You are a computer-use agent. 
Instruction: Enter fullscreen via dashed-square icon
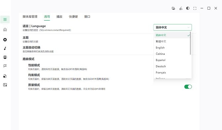tap(195, 8)
